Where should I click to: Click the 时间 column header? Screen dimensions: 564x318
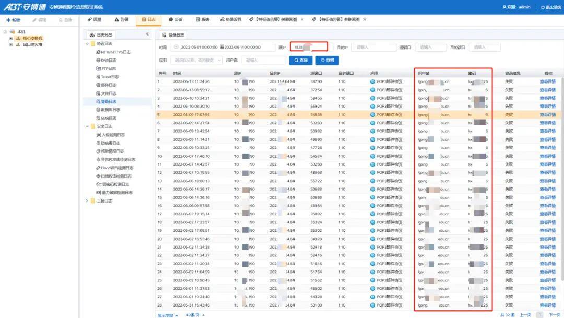click(177, 73)
